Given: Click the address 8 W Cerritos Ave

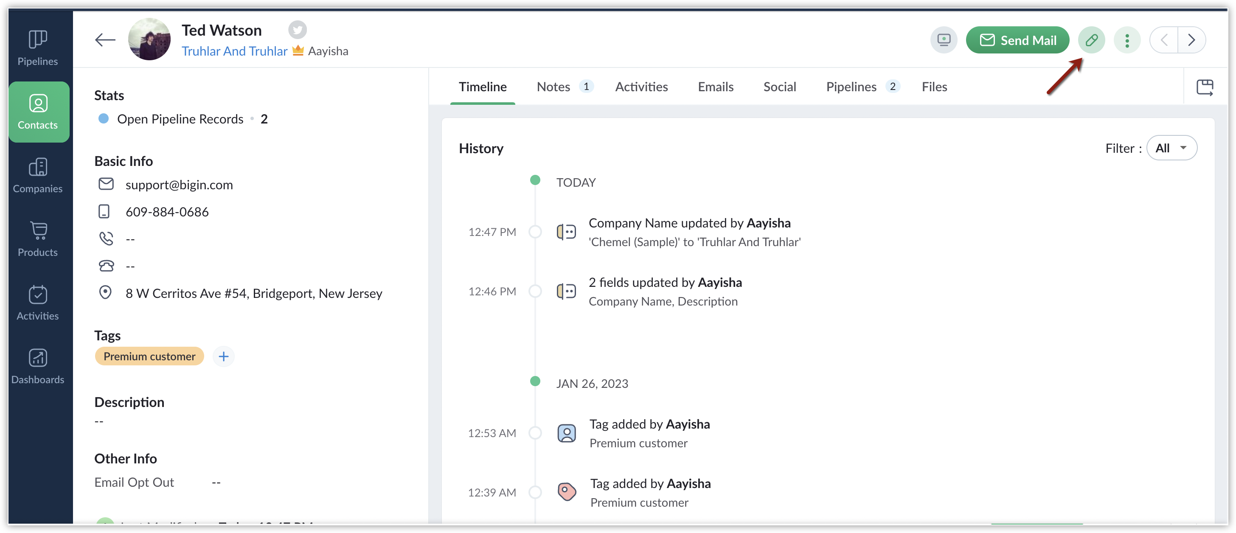Looking at the screenshot, I should 254,293.
